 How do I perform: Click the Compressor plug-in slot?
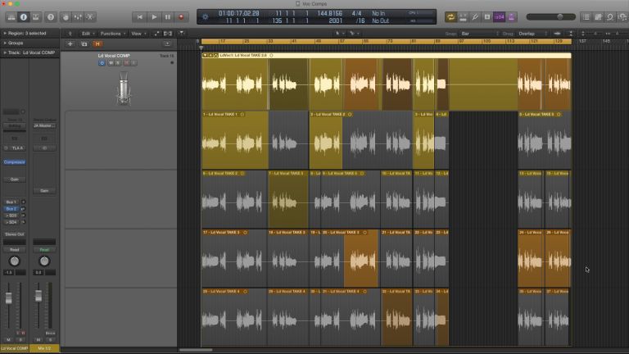[15, 162]
